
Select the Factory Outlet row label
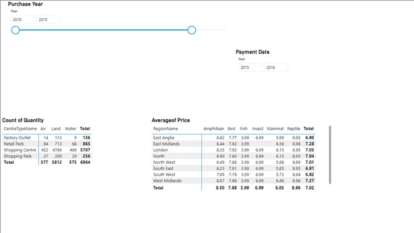pyautogui.click(x=17, y=138)
